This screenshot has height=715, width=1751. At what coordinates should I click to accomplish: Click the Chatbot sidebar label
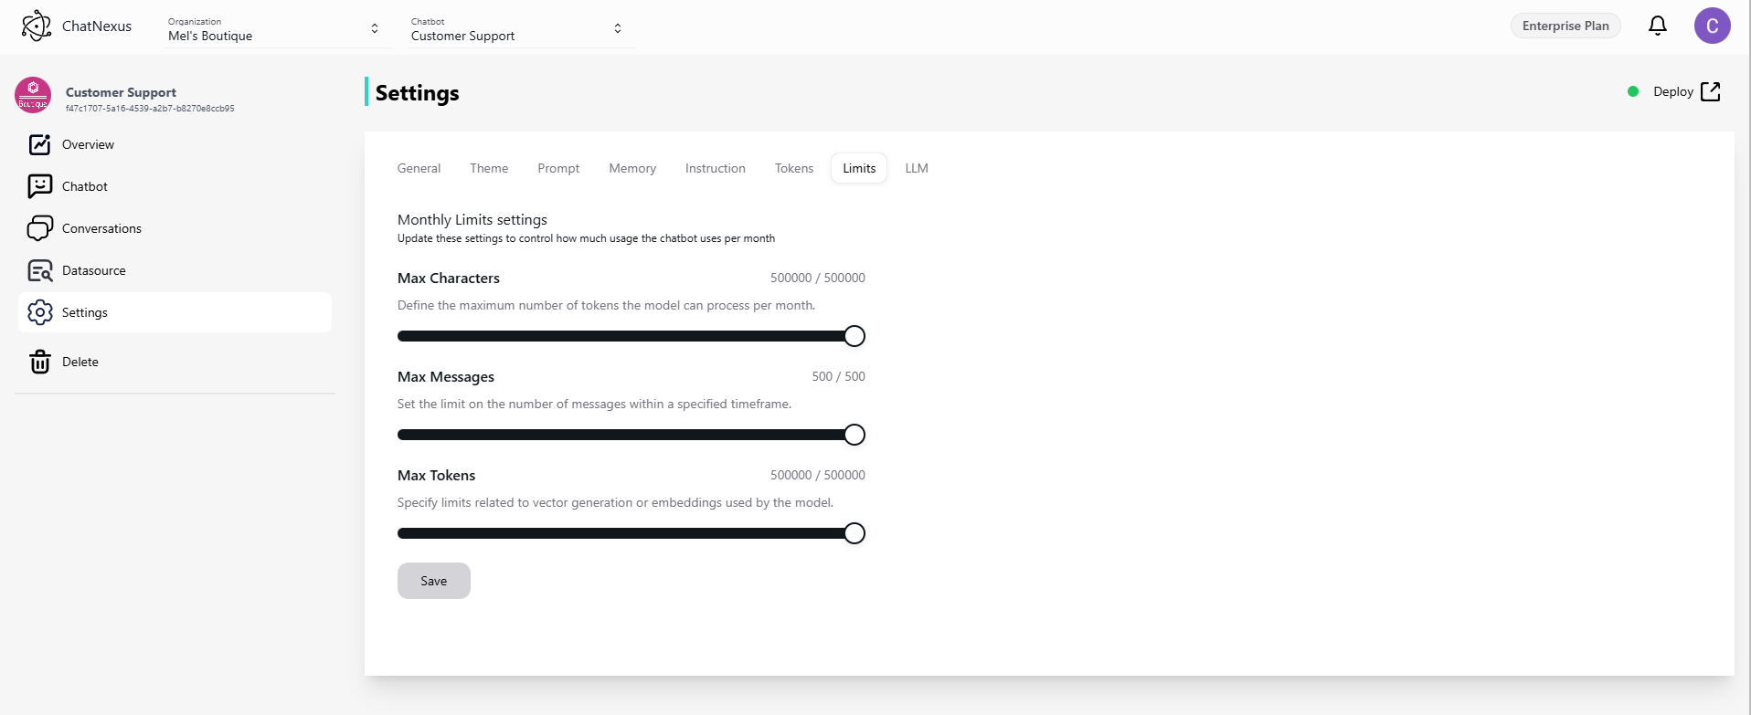85,186
